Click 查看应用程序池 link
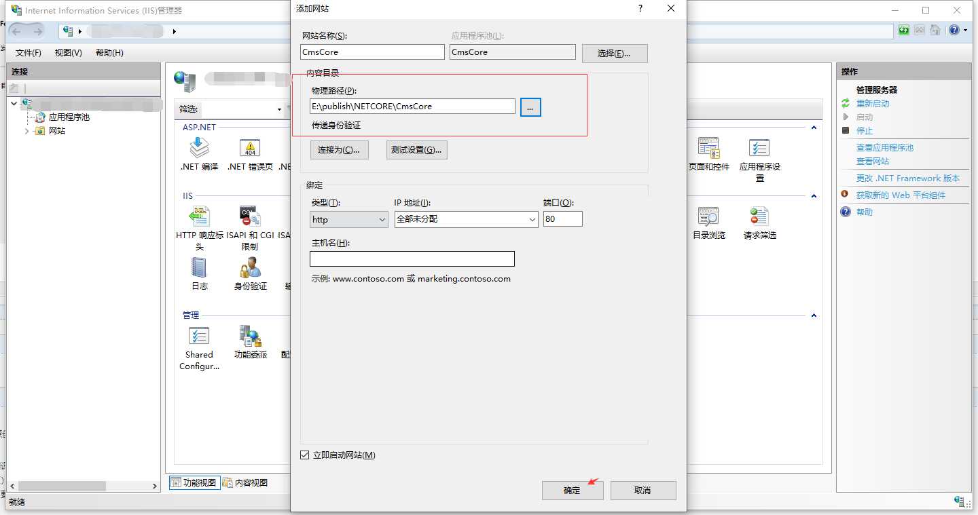The image size is (978, 515). click(x=885, y=147)
